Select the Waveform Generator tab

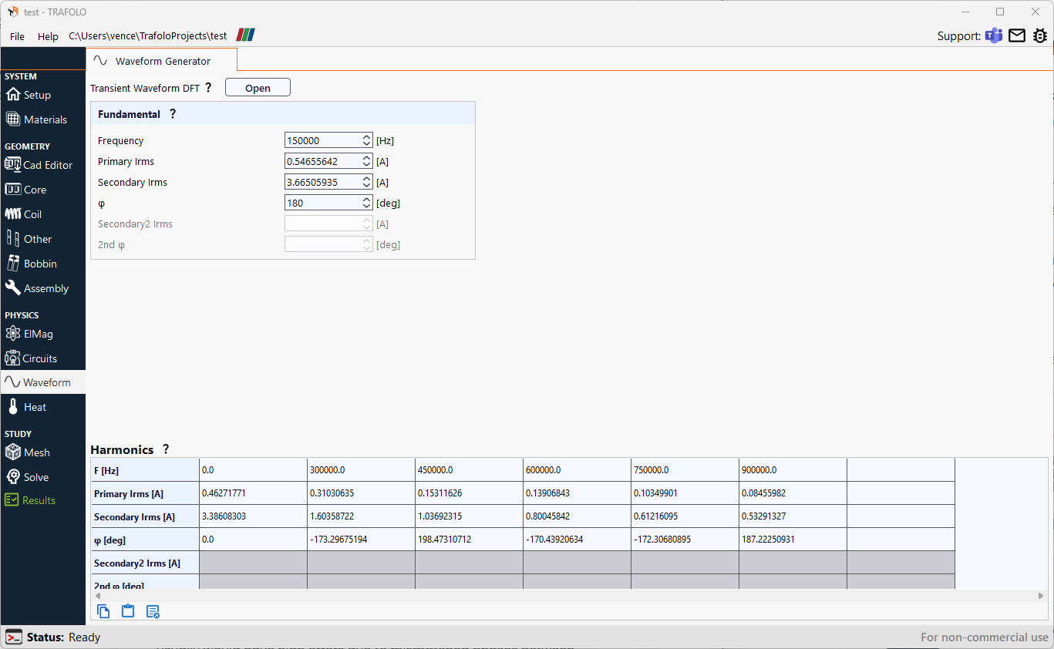coord(162,60)
